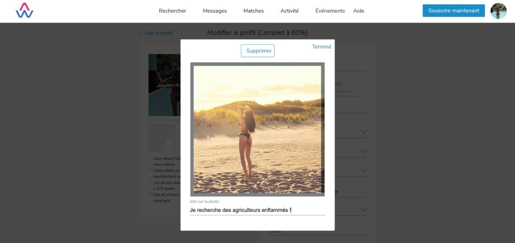
Task: Click the 'Info sur la photo' label
Action: point(204,201)
